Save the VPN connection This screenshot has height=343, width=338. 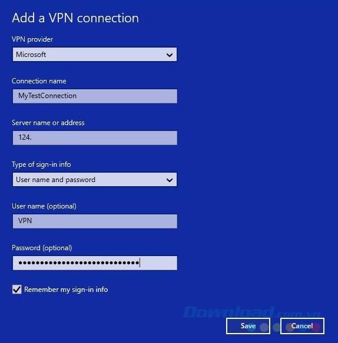click(248, 326)
